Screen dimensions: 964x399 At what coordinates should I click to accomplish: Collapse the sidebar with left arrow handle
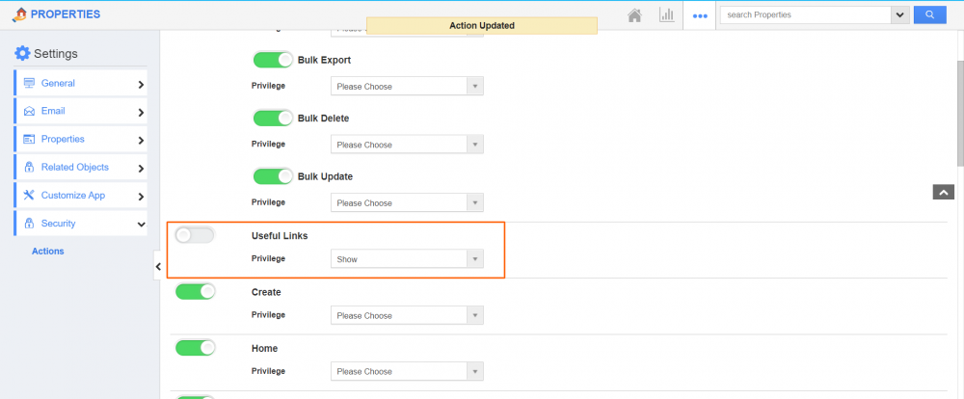tap(158, 266)
